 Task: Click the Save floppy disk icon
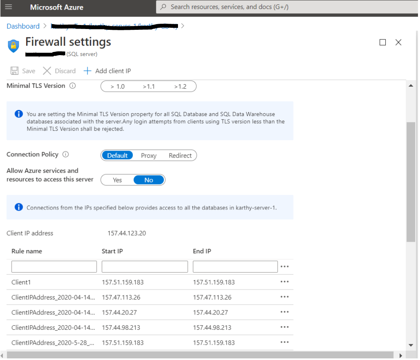[14, 71]
